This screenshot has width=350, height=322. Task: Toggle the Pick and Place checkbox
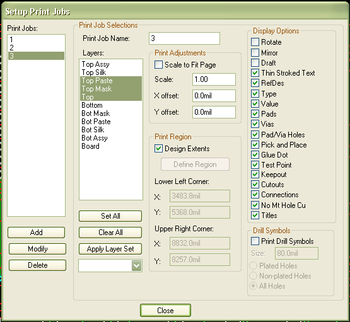click(255, 145)
